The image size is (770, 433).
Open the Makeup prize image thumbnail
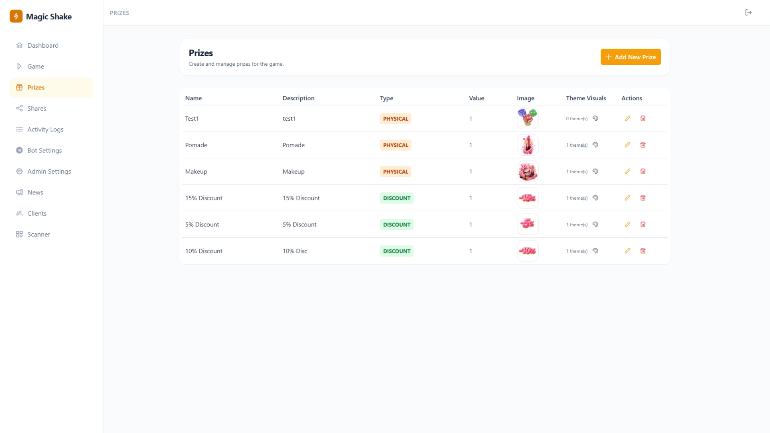(x=527, y=172)
